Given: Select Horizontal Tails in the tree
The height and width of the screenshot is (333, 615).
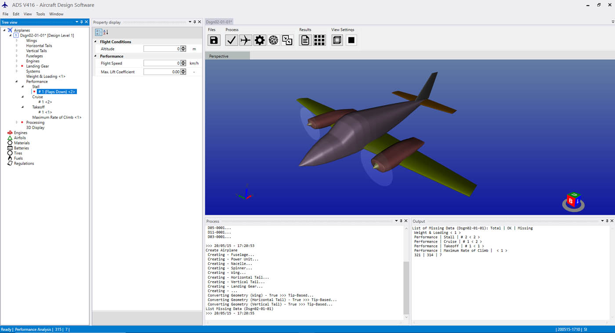Looking at the screenshot, I should [x=39, y=46].
